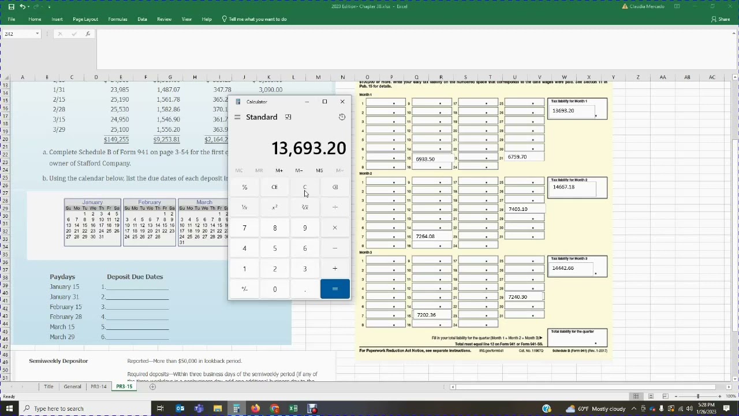Click the multiply key on the calculator
739x416 pixels.
coord(335,228)
